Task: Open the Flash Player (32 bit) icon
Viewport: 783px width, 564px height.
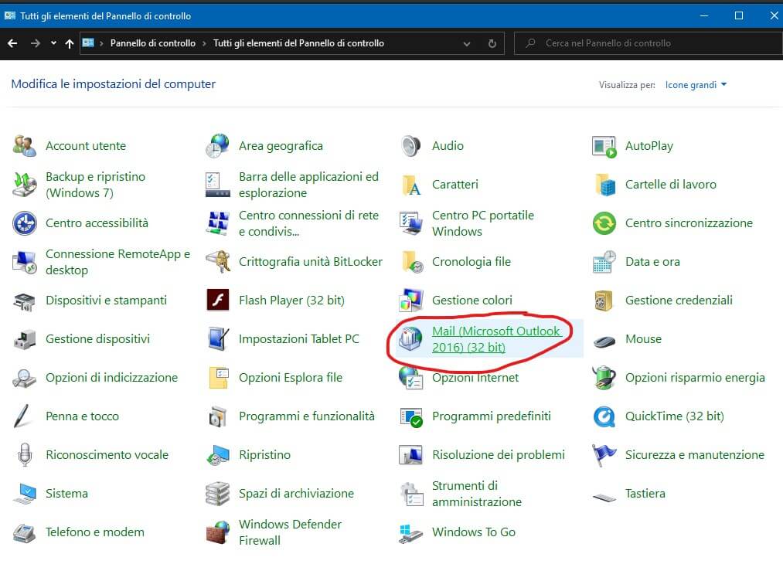Action: pos(218,301)
